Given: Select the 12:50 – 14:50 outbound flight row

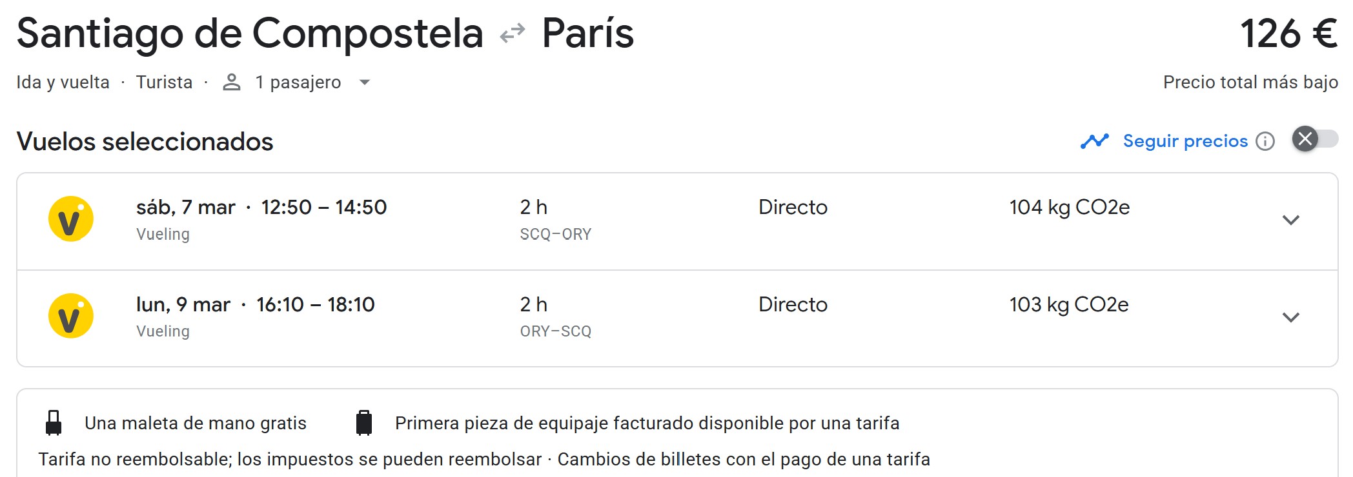Looking at the screenshot, I should pyautogui.click(x=323, y=208).
